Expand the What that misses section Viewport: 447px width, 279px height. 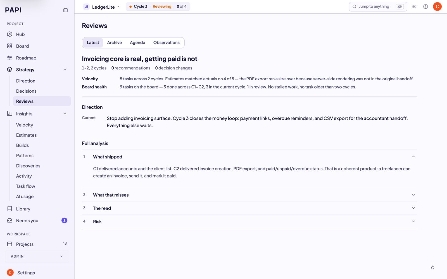coord(249,195)
